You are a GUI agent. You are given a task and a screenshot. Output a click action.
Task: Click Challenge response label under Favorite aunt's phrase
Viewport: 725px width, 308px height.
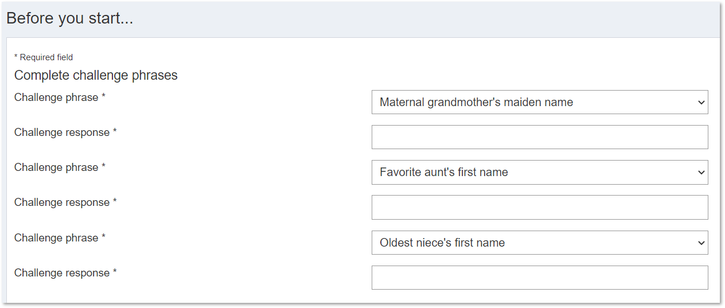pos(65,202)
